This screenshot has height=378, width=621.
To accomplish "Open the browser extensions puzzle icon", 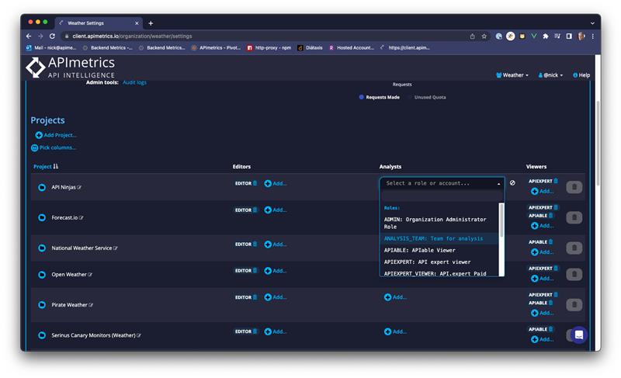I will coord(546,36).
